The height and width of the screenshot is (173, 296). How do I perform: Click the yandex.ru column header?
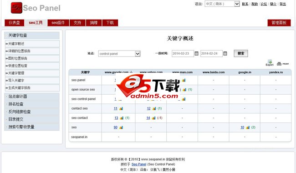276,72
